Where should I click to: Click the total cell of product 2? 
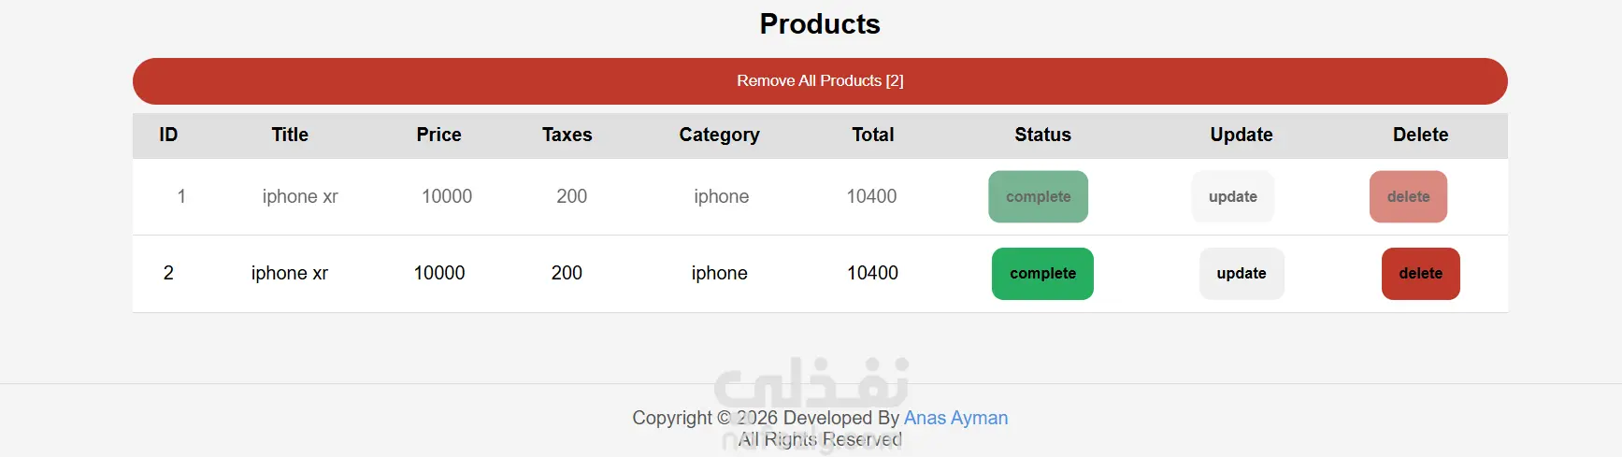pos(872,273)
